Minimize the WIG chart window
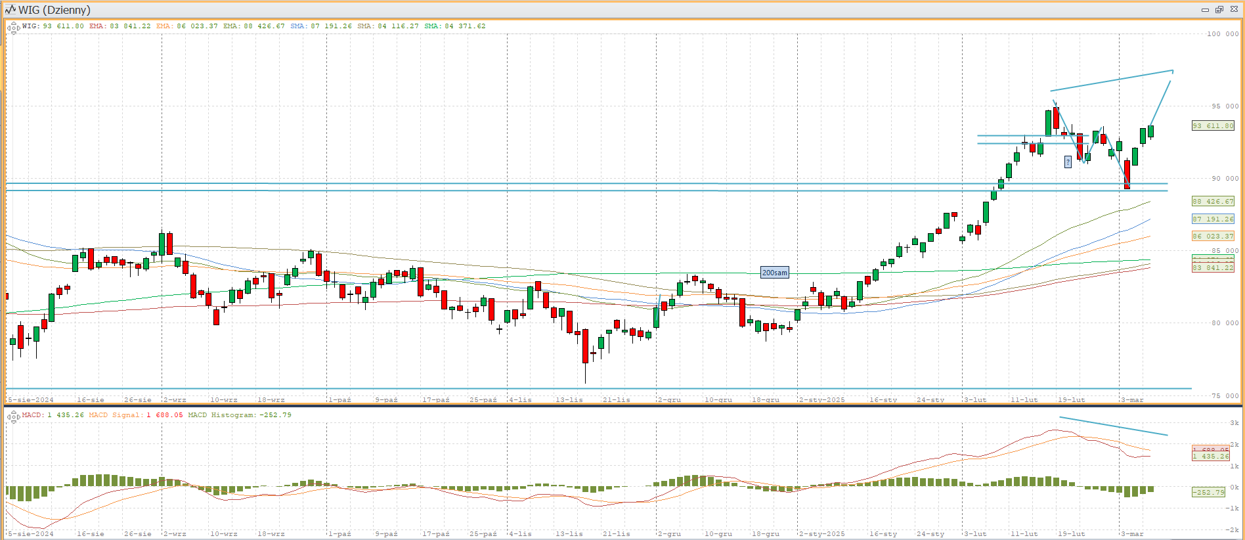The width and height of the screenshot is (1245, 540). pyautogui.click(x=1205, y=9)
